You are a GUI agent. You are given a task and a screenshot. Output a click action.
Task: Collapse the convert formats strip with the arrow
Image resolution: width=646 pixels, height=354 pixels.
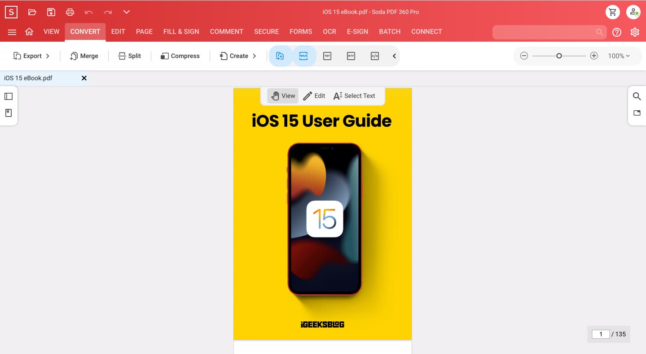[394, 56]
